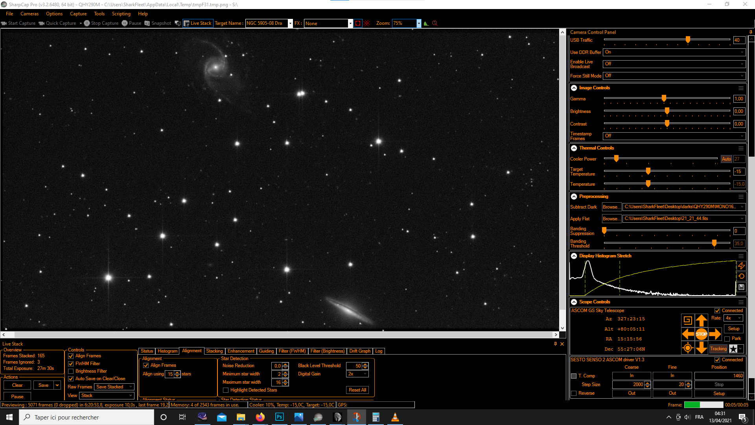
Task: Click the spiral search icon in Scope Controls
Action: 687,320
